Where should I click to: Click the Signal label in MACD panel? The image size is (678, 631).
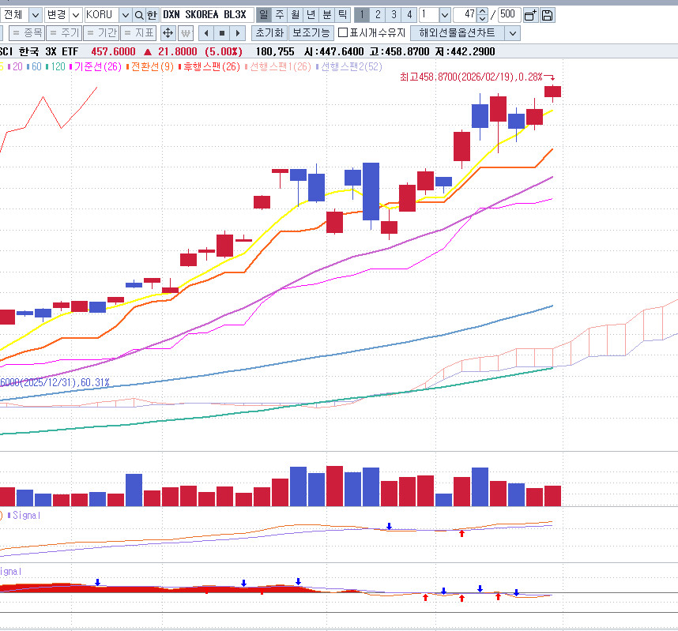tap(26, 515)
